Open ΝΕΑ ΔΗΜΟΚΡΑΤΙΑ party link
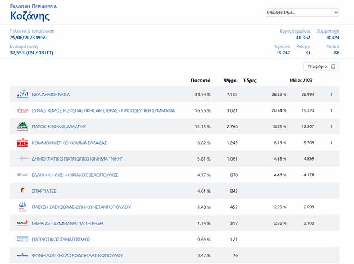This screenshot has width=354, height=264. click(51, 94)
